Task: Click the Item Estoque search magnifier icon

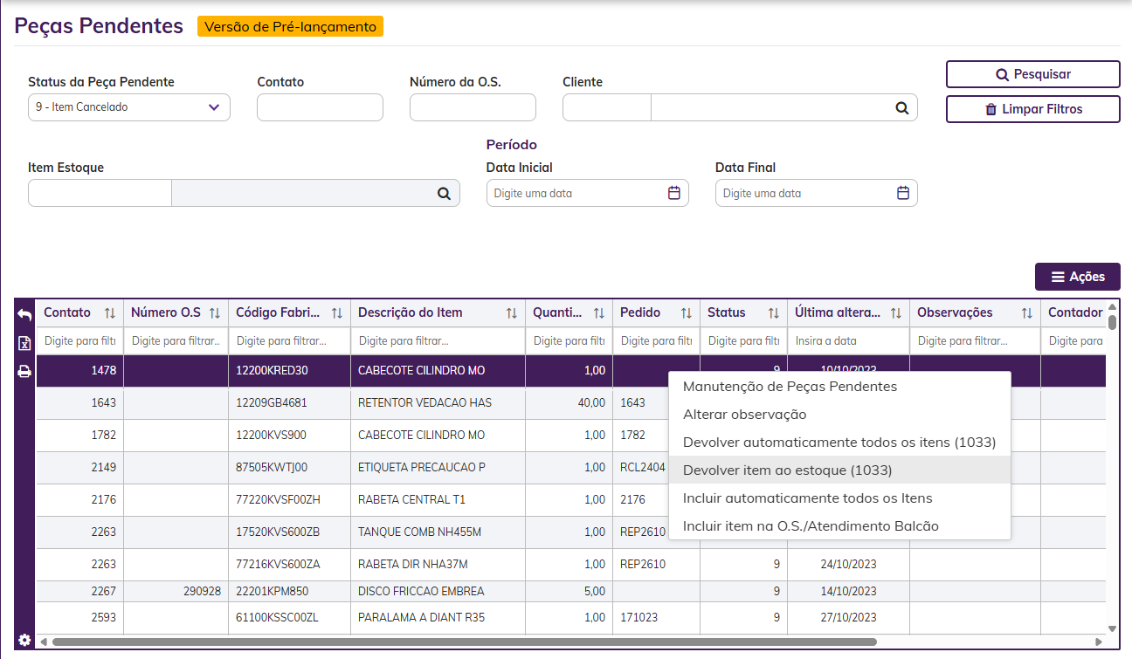Action: pyautogui.click(x=444, y=194)
